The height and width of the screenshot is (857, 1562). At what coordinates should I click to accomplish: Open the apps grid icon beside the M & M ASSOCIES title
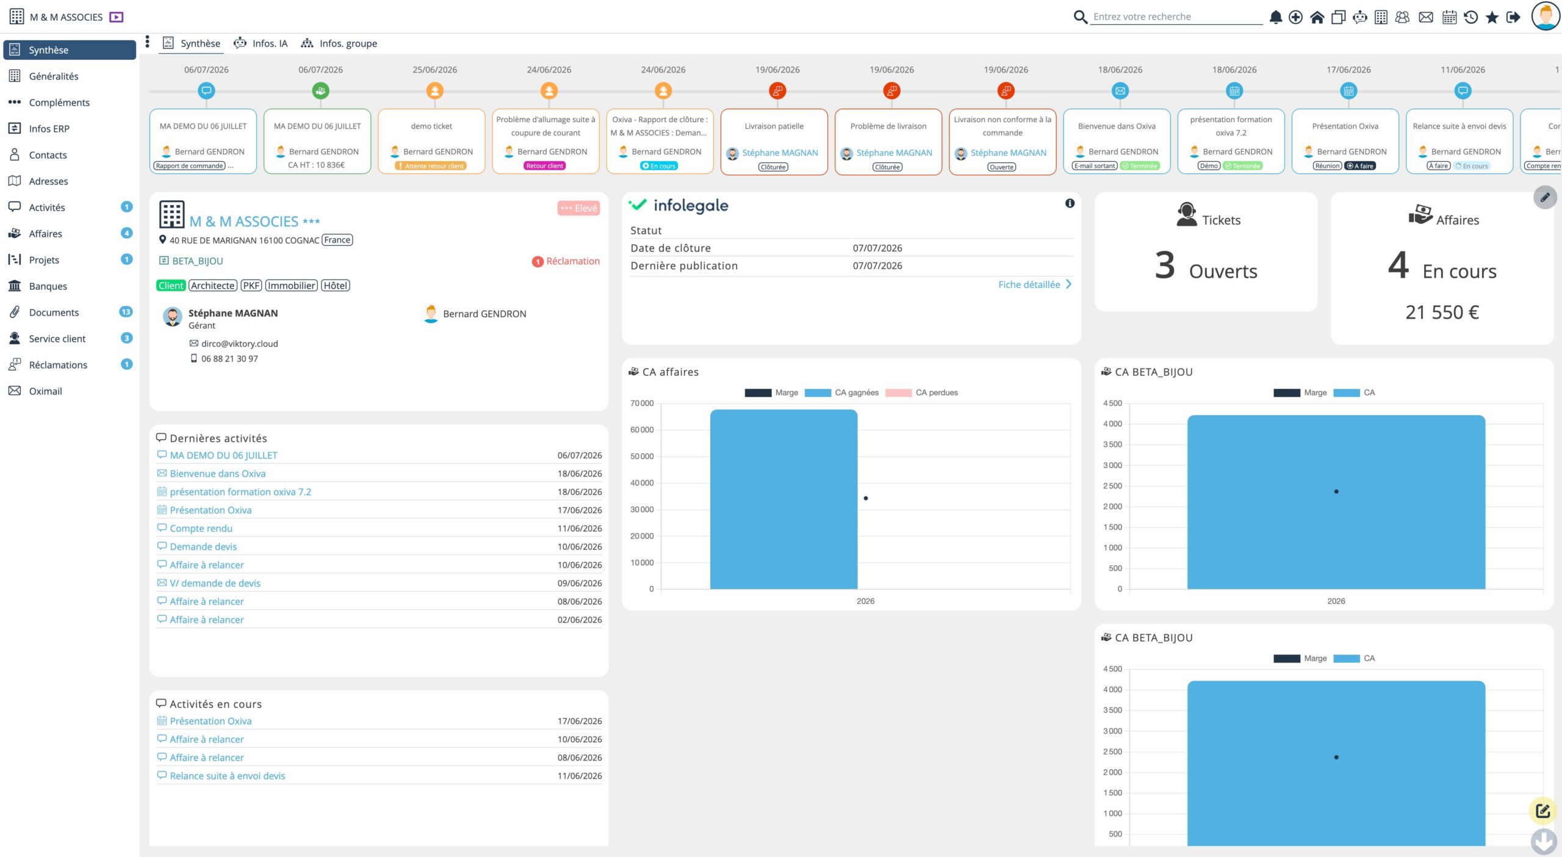[x=16, y=16]
